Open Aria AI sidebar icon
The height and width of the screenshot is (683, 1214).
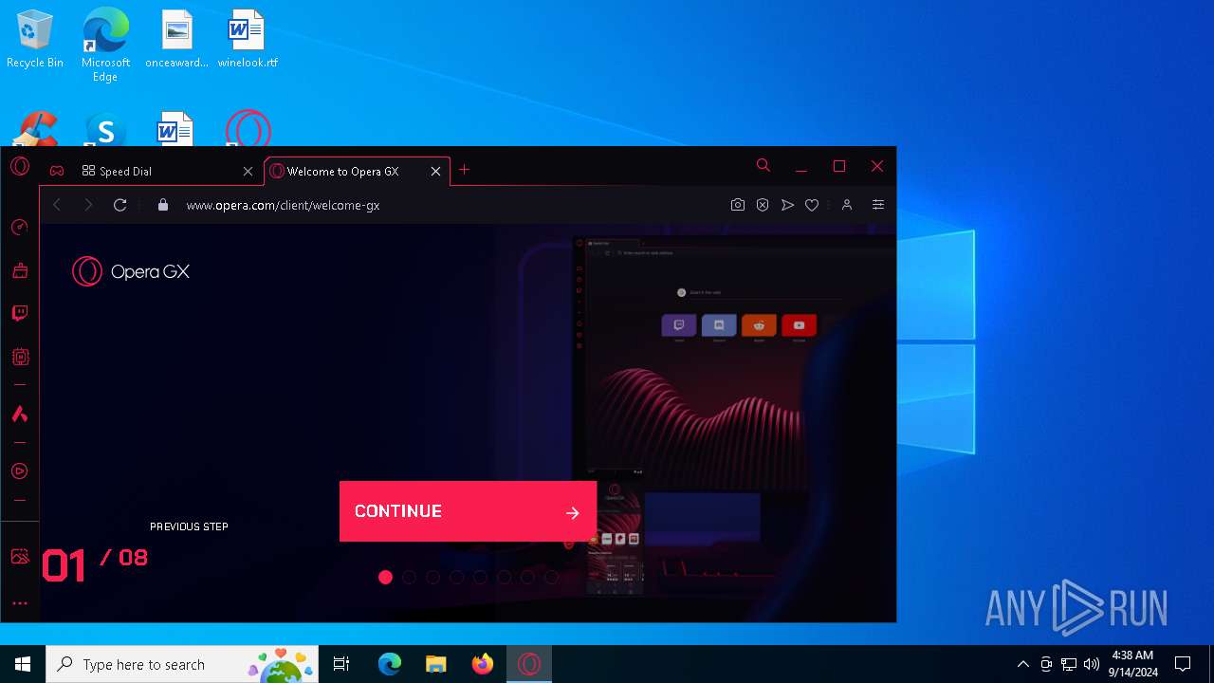20,414
